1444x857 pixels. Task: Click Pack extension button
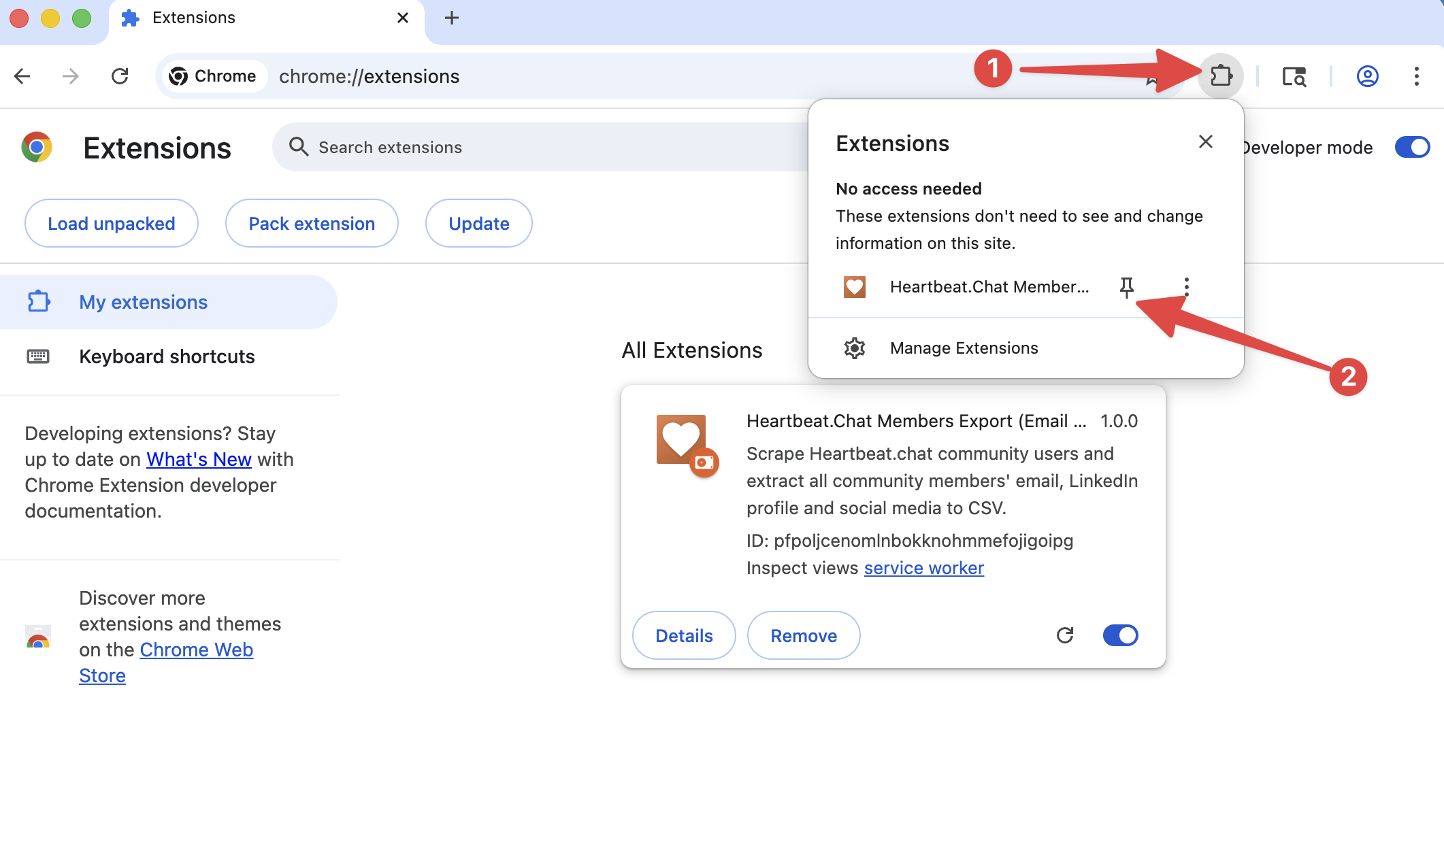(312, 223)
